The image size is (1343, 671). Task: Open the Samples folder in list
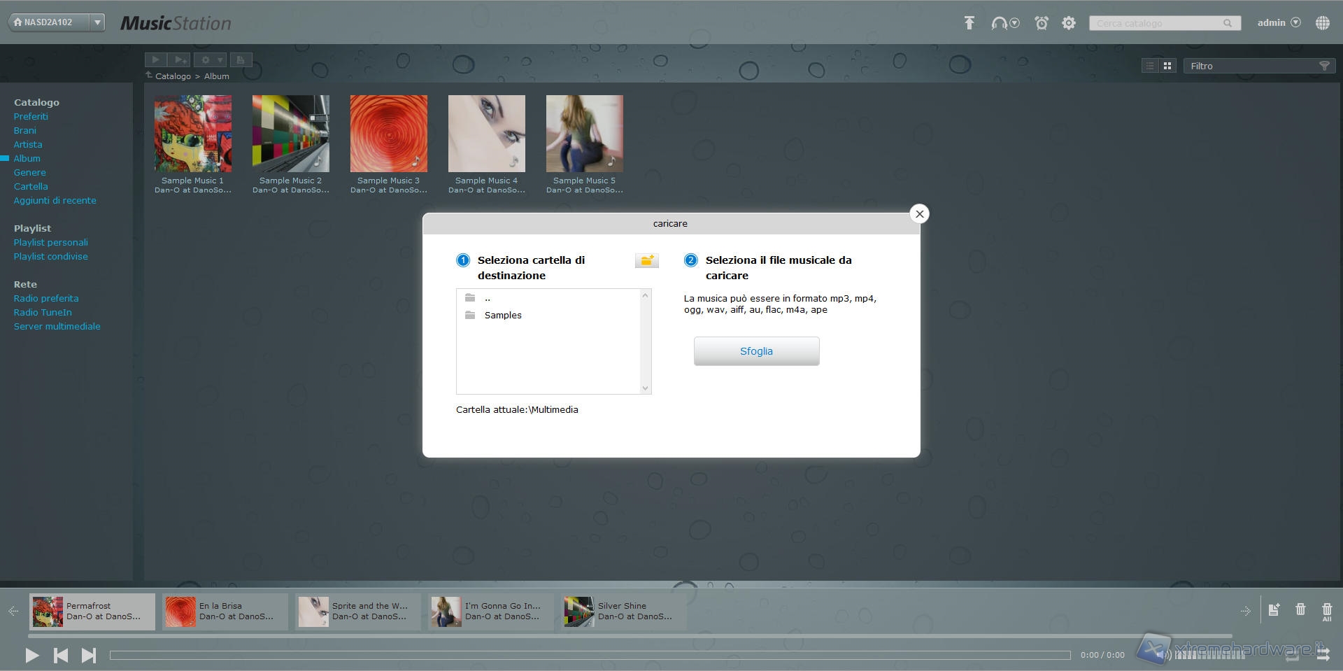point(503,315)
